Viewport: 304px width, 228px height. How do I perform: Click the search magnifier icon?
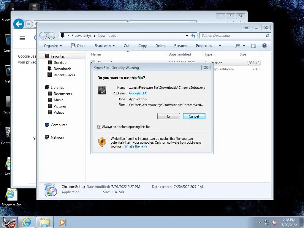(267, 36)
